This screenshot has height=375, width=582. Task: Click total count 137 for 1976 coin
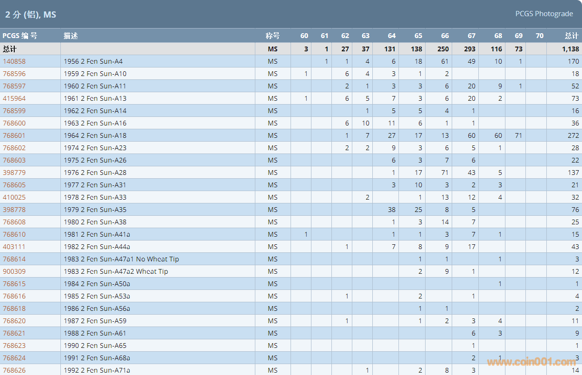pos(573,173)
